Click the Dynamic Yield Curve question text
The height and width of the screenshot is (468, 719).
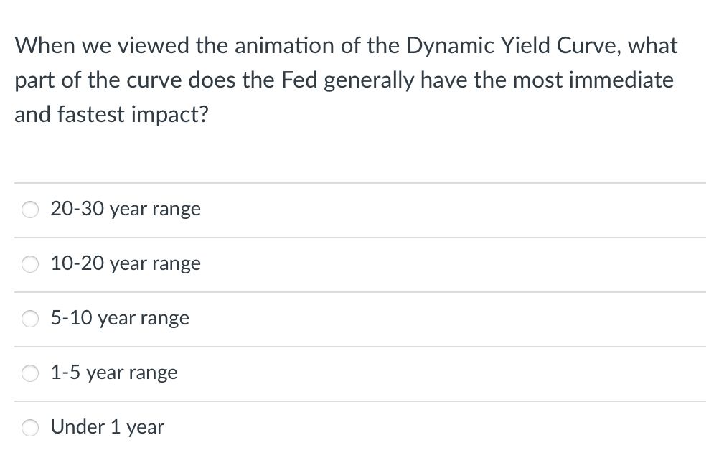346,80
